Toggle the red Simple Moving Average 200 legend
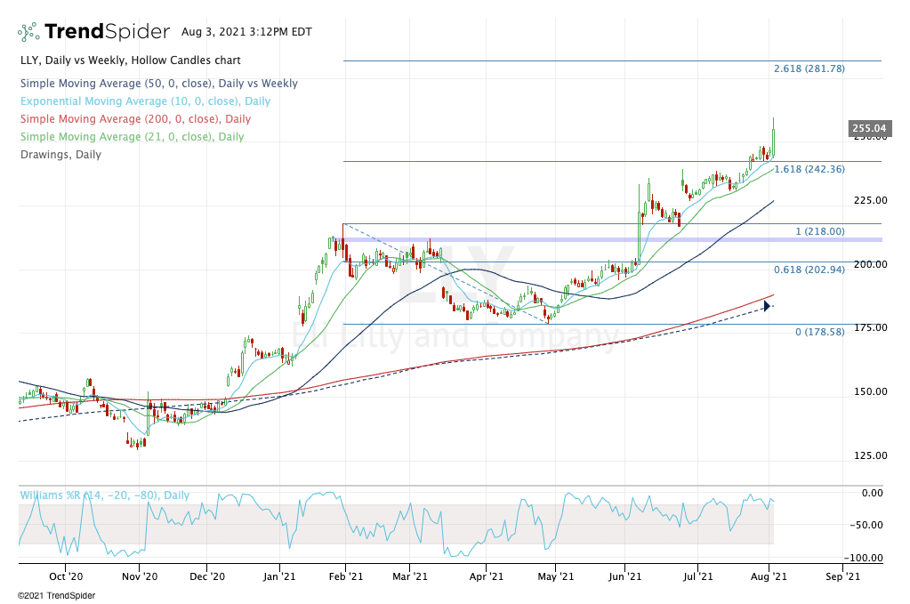 (x=134, y=119)
